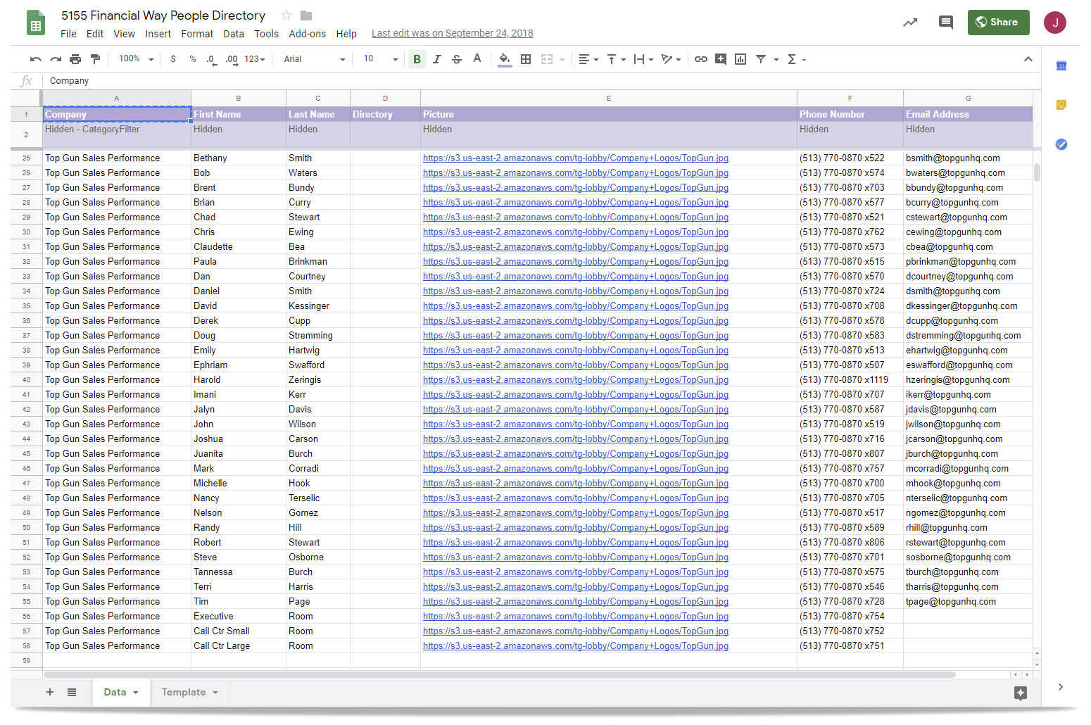
Task: Open the merge cells options arrow
Action: (562, 60)
